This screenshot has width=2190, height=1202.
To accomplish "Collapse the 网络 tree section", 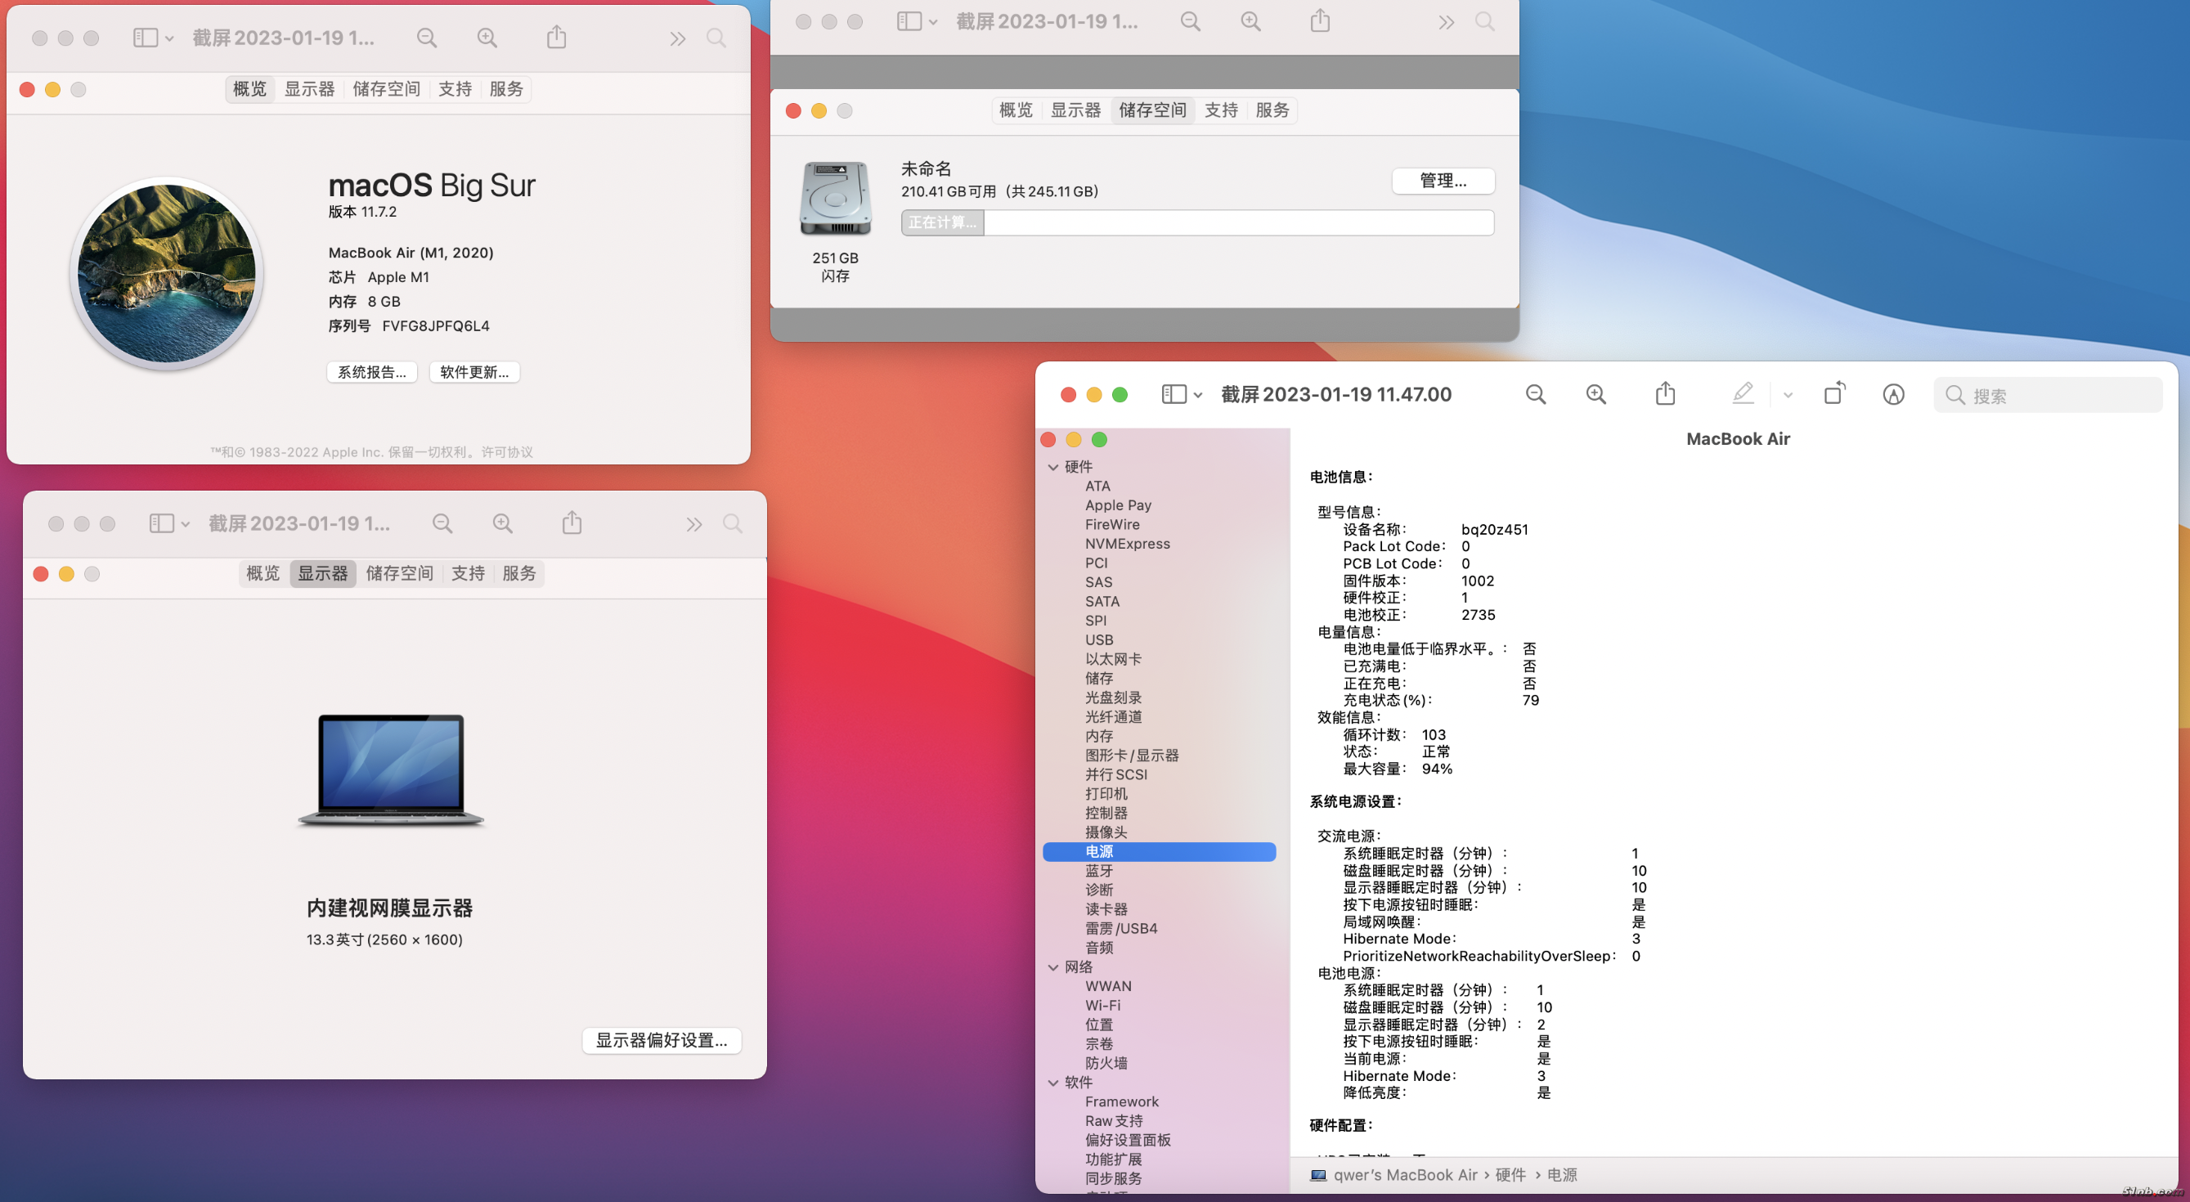I will pyautogui.click(x=1053, y=967).
